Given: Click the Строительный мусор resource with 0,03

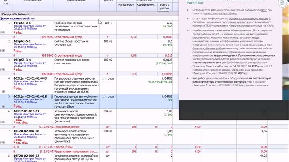Looking at the screenshot, I should [x=68, y=55].
